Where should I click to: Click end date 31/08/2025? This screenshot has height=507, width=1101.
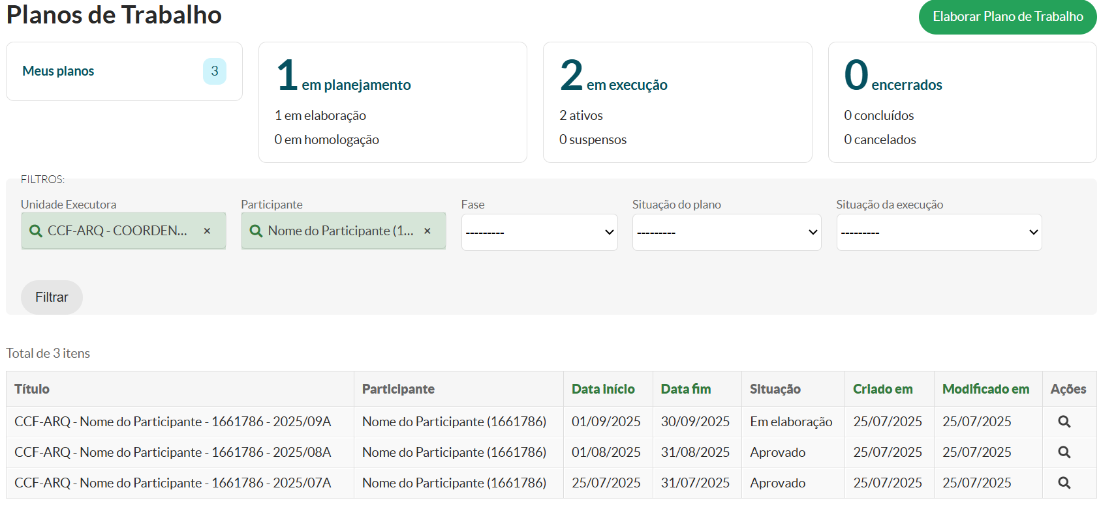coord(695,452)
